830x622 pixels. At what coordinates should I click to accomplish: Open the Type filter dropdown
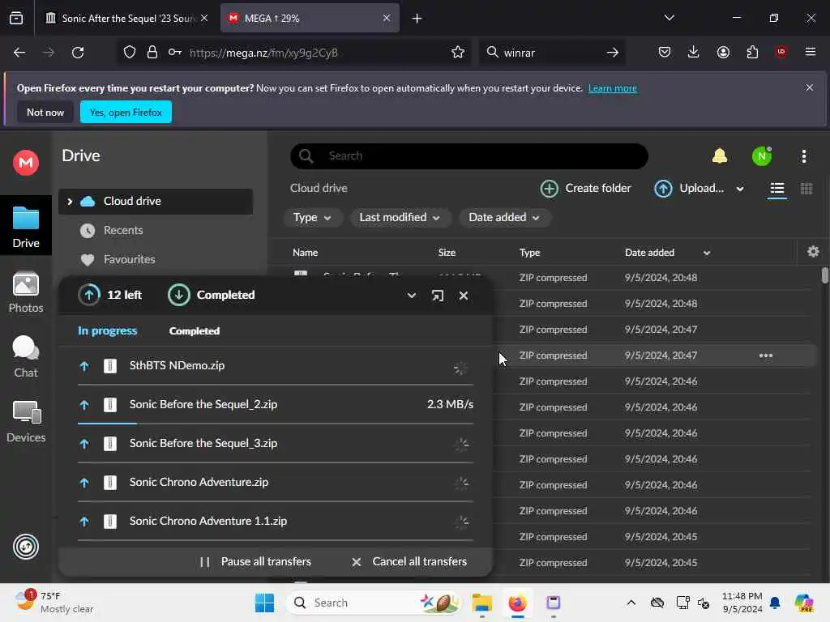coord(312,218)
